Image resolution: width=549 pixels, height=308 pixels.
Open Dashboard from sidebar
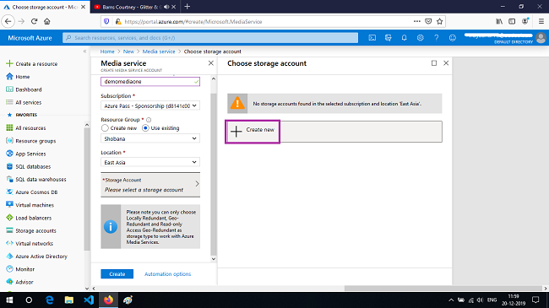[29, 89]
